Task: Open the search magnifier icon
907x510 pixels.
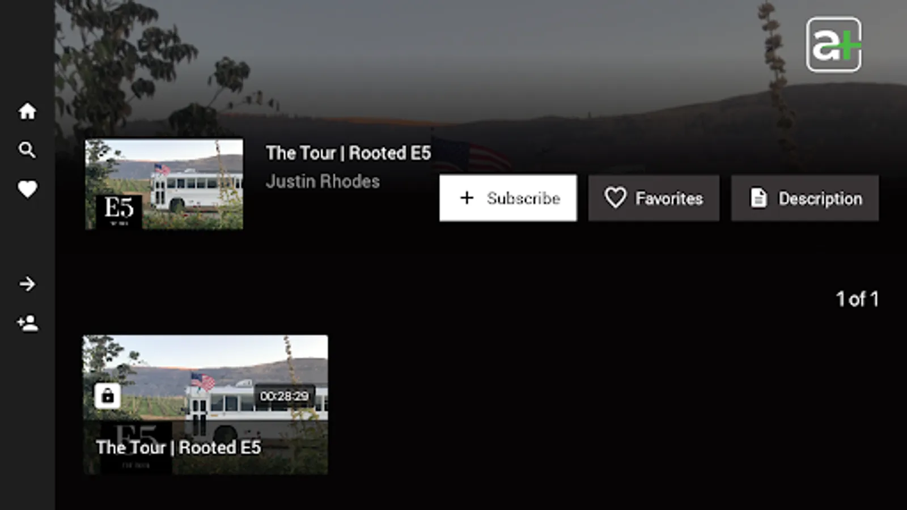Action: (x=27, y=150)
